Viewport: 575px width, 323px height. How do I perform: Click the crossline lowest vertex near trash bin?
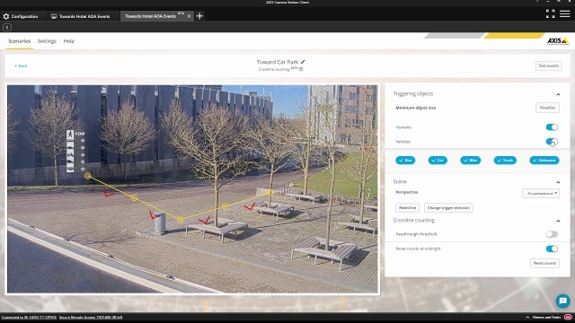coord(180,220)
